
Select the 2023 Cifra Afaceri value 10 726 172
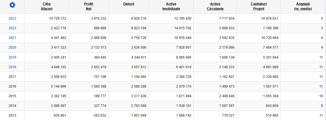point(58,18)
